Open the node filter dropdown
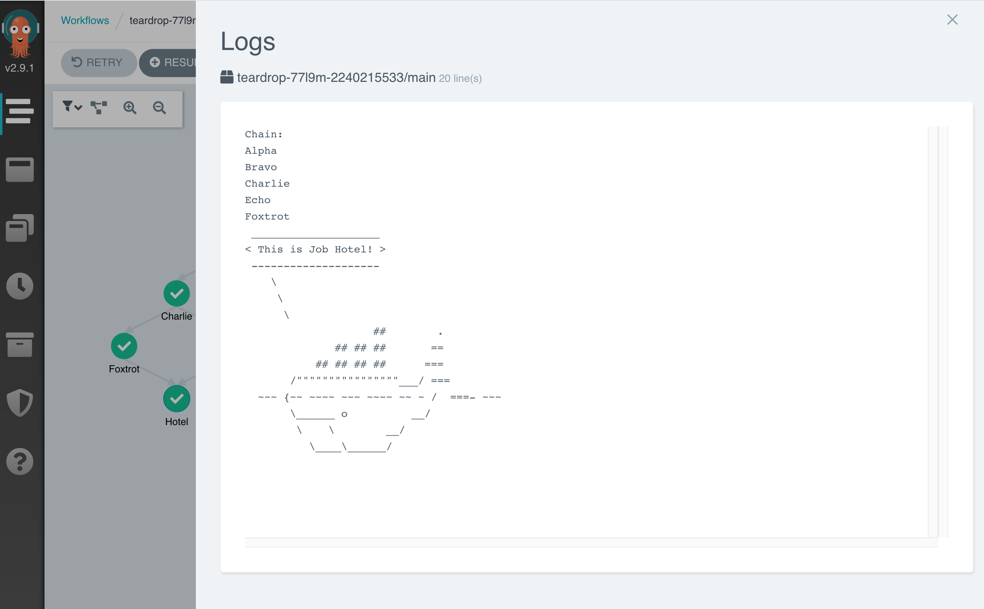Image resolution: width=984 pixels, height=609 pixels. click(72, 107)
